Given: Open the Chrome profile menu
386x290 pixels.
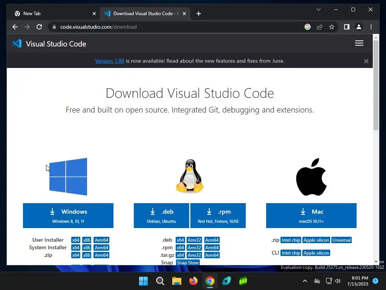Looking at the screenshot, I should 359,27.
